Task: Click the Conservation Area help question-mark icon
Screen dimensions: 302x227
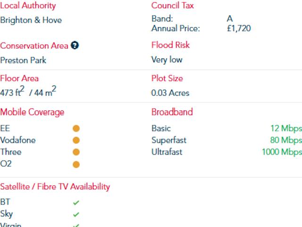Action: [75, 45]
